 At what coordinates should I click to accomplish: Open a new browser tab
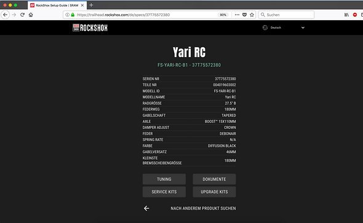(x=91, y=5)
